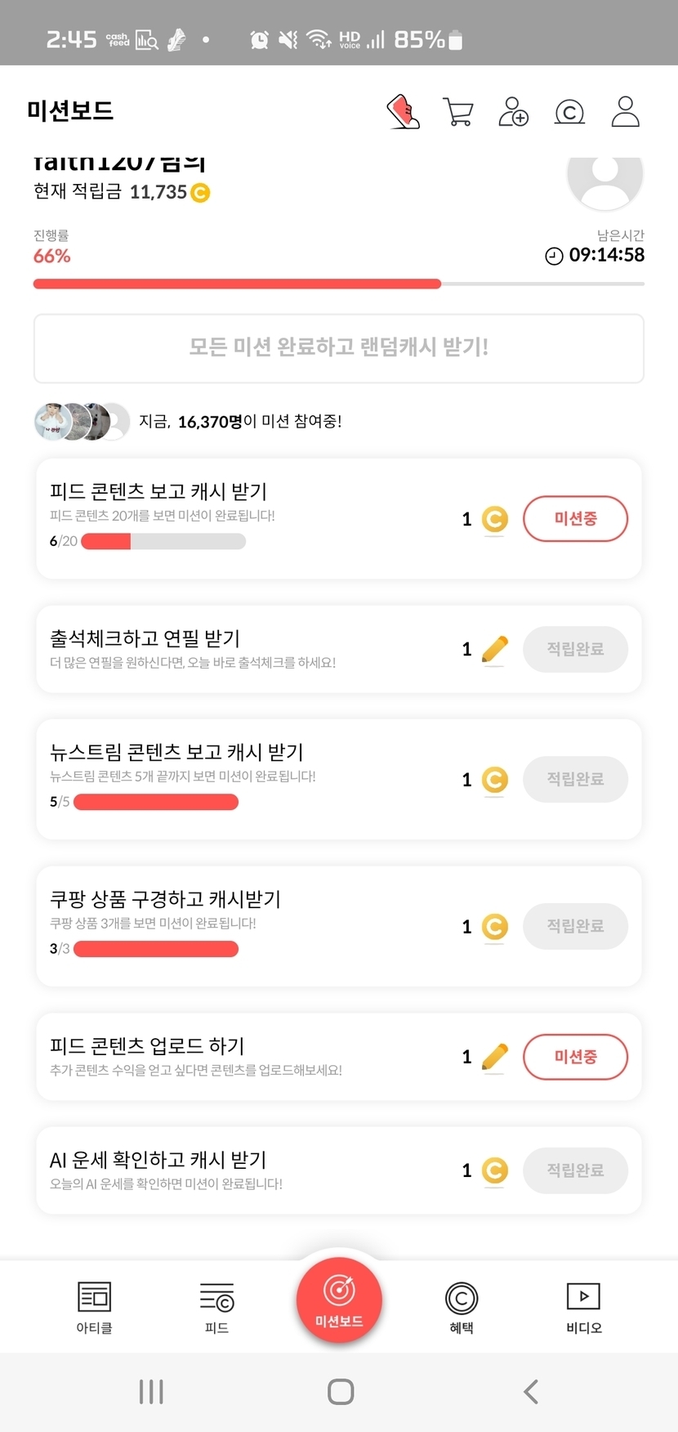Switch to the 피드 tab
This screenshot has width=678, height=1432.
click(216, 1307)
